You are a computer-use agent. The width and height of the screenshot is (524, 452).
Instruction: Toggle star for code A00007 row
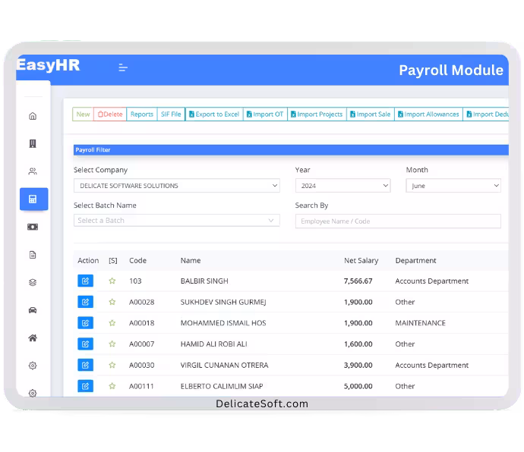point(112,344)
